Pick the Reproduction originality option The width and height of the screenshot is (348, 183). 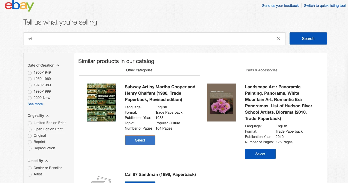pos(30,148)
